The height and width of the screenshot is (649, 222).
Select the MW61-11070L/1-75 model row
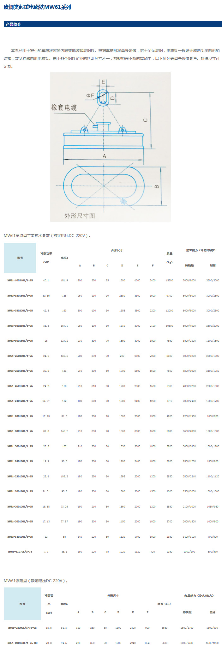click(x=20, y=552)
